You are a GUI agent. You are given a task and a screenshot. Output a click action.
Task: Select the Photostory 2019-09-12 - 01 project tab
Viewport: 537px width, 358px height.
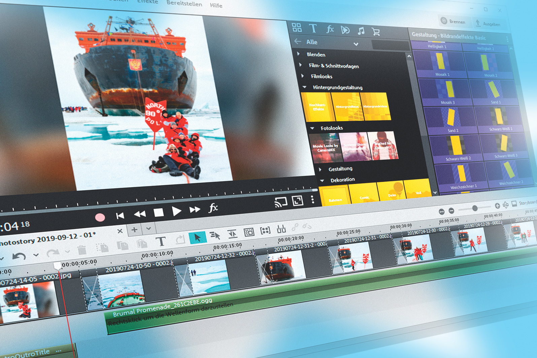coord(48,239)
